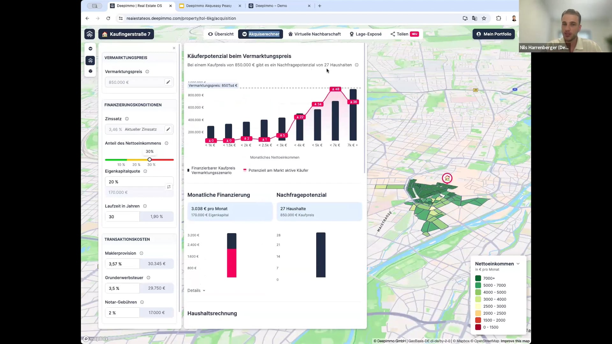Open the Virtuelle Nachbarschaft tab
The image size is (612, 344).
coord(315,34)
